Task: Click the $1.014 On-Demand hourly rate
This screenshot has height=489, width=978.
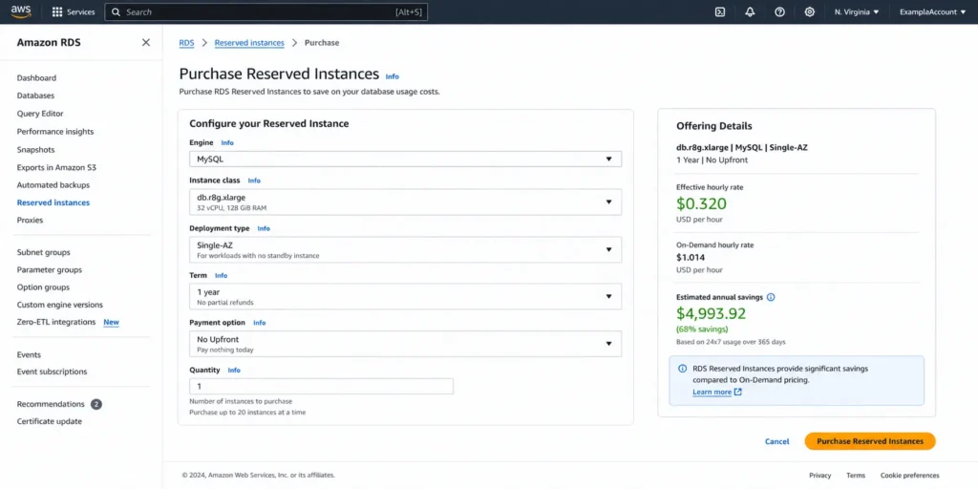Action: click(691, 257)
